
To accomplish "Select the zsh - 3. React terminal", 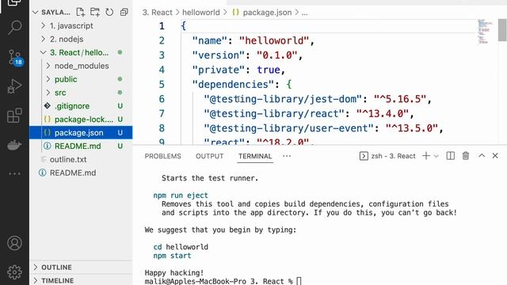I will (x=387, y=156).
